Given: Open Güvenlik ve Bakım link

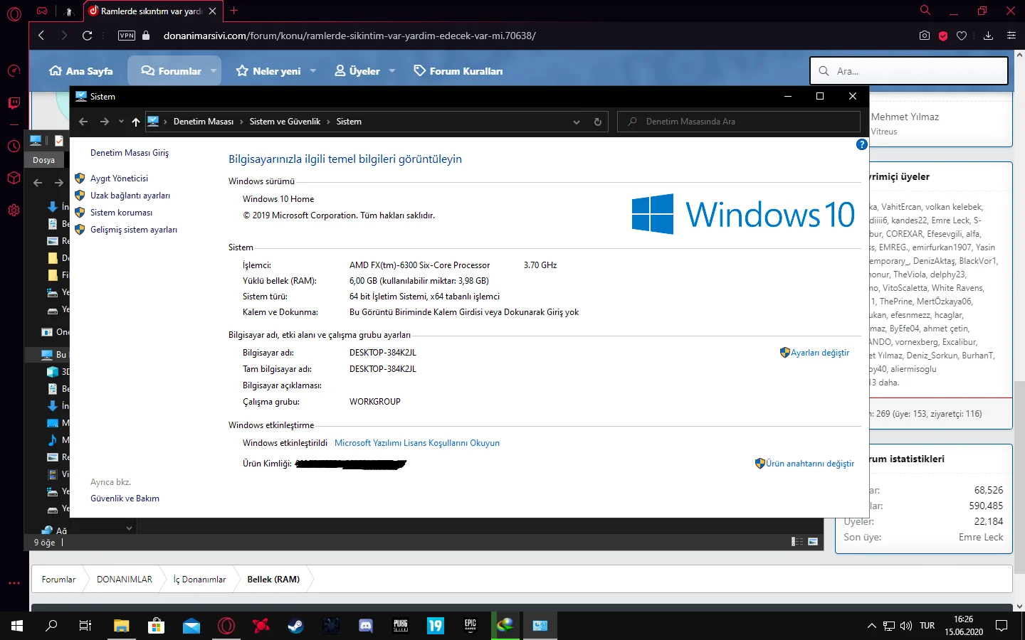Looking at the screenshot, I should coord(125,498).
